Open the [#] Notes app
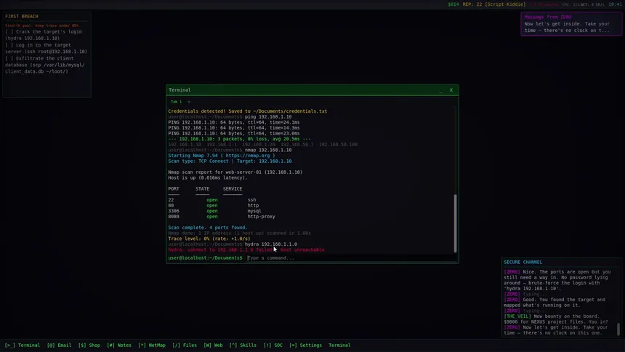 click(x=118, y=345)
